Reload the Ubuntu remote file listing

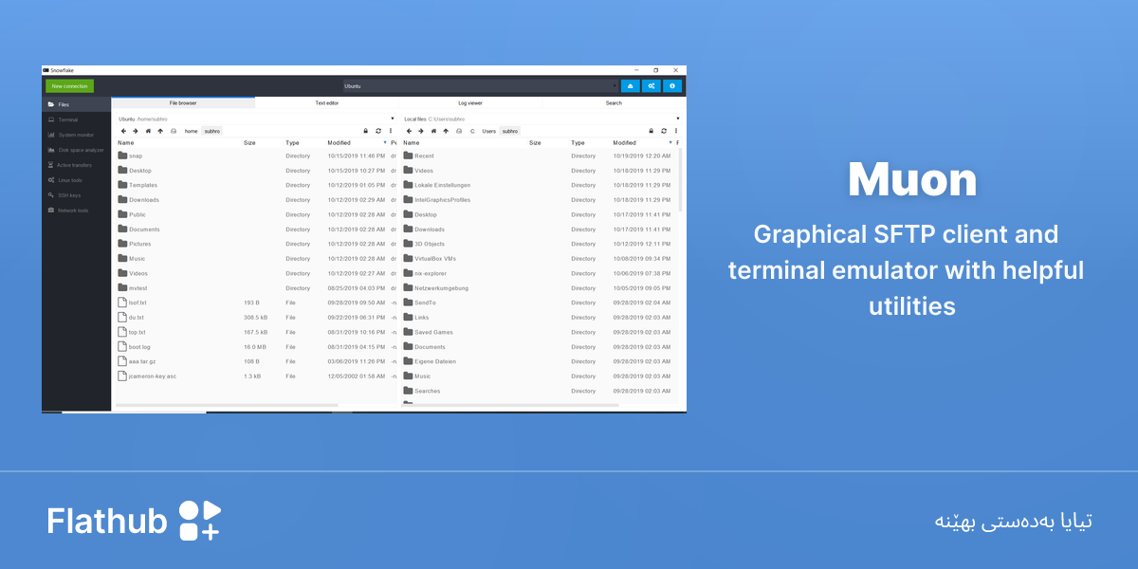pos(378,131)
